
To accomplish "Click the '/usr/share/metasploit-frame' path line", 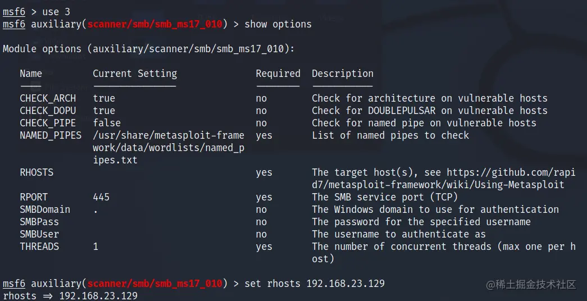I will pyautogui.click(x=169, y=135).
